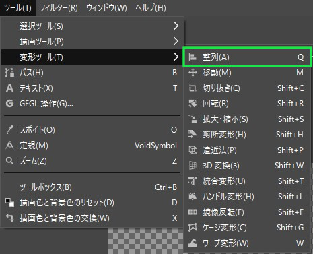Select 移動(M) in the transform submenu
The image size is (313, 254).
247,73
